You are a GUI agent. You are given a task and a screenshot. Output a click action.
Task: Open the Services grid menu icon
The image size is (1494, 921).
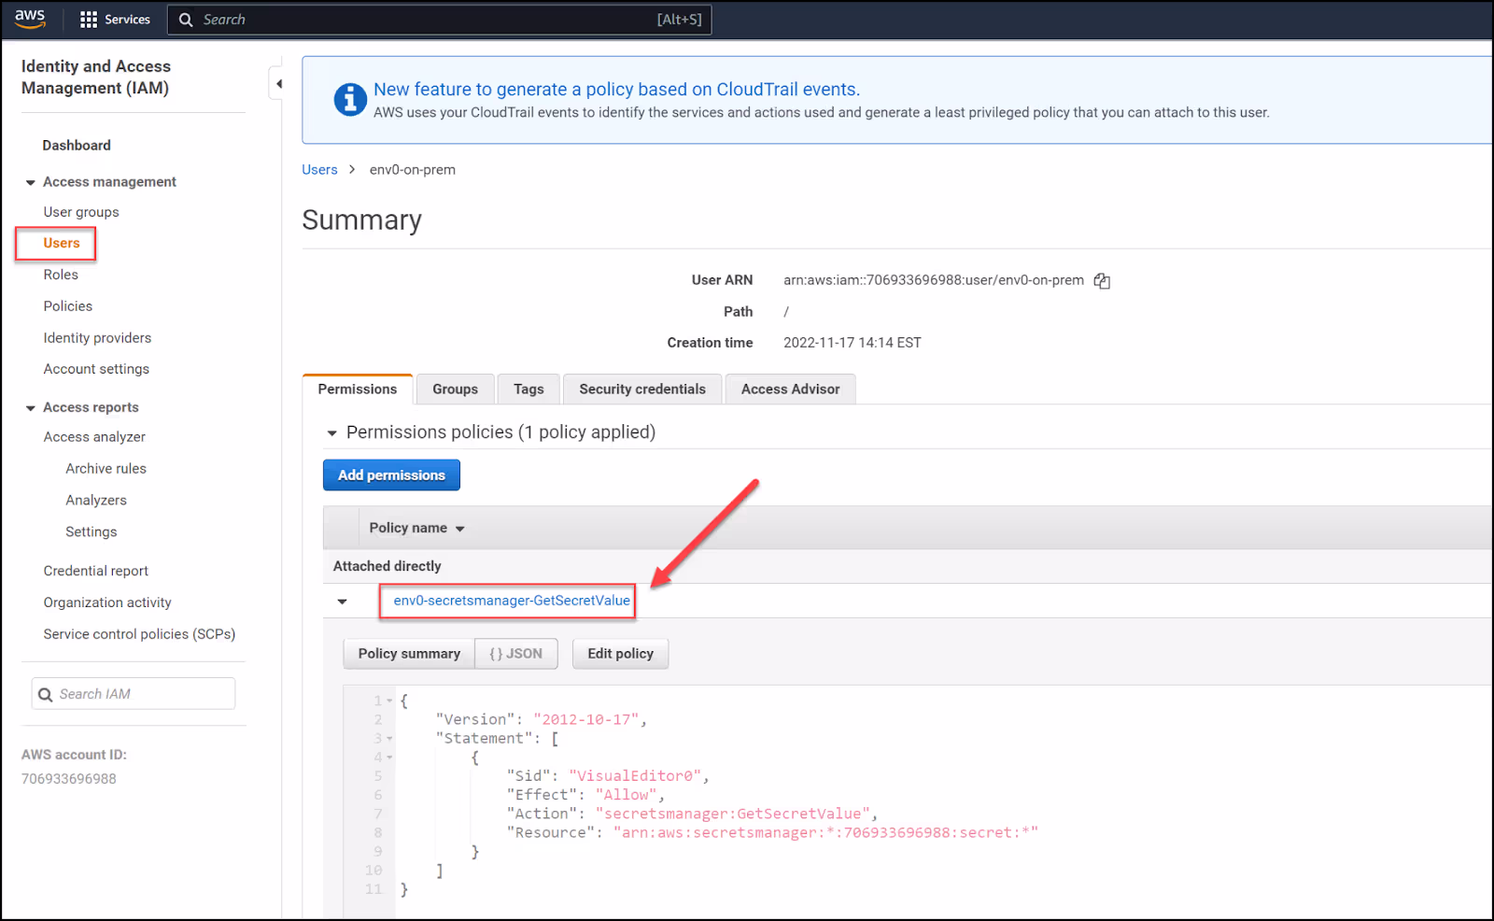(x=89, y=20)
